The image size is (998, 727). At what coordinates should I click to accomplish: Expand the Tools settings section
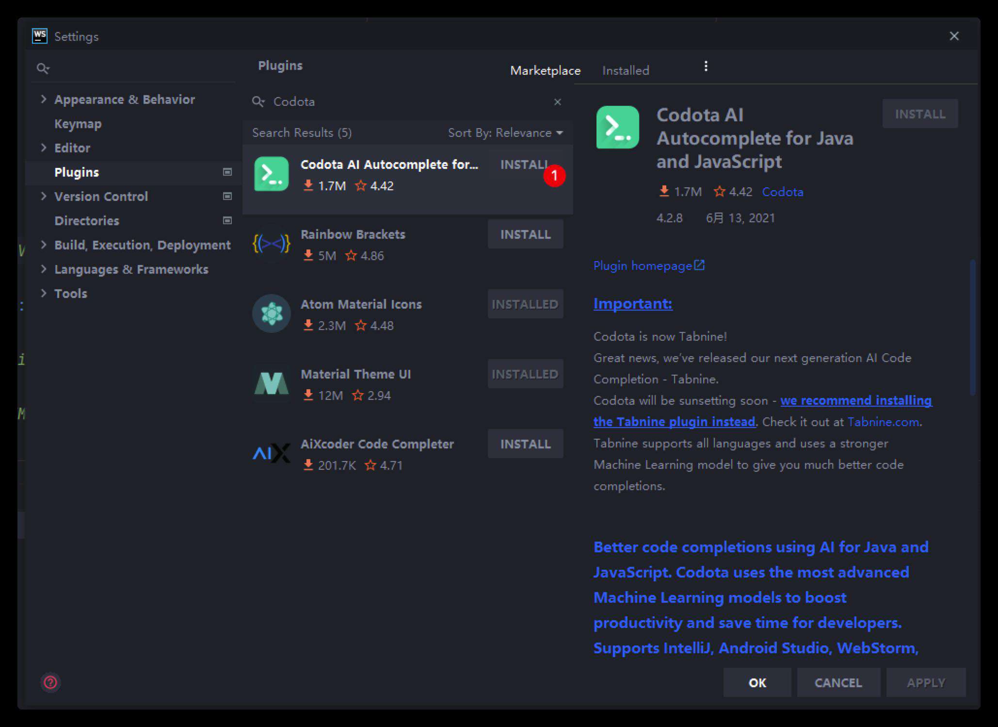tap(44, 293)
